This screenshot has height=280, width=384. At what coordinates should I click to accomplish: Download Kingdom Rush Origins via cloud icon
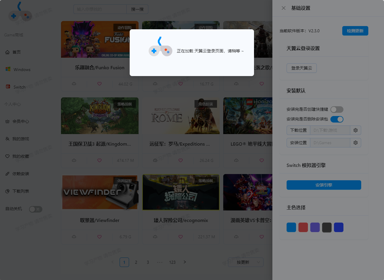(74, 160)
